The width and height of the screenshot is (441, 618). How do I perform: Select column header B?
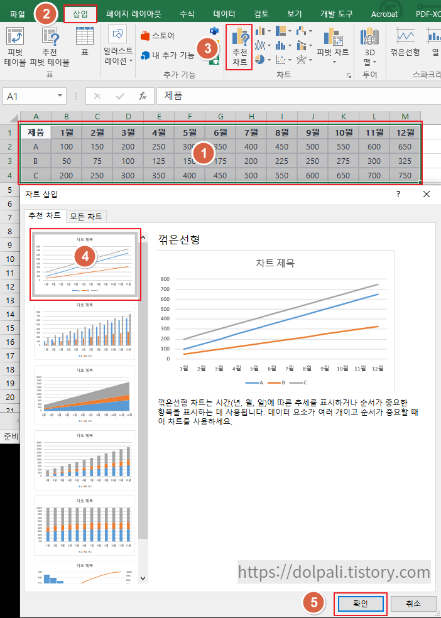click(67, 117)
